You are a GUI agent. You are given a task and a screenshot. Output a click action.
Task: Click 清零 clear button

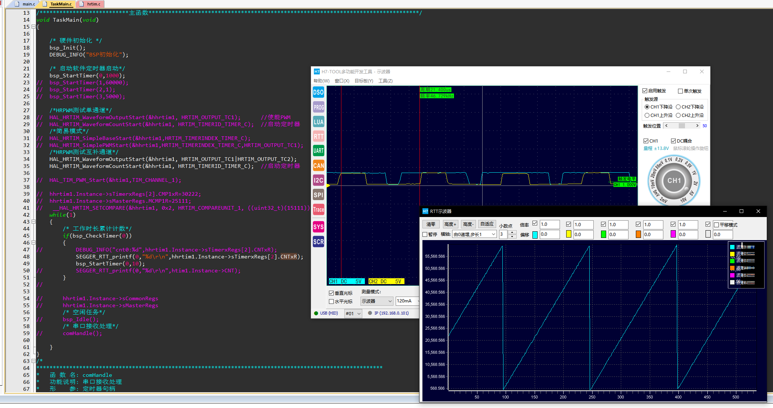coord(431,224)
